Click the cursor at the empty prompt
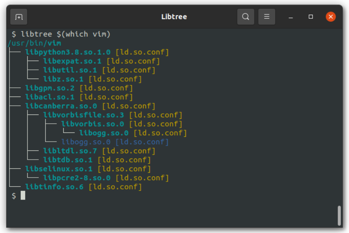Image resolution: width=349 pixels, height=233 pixels. point(23,195)
